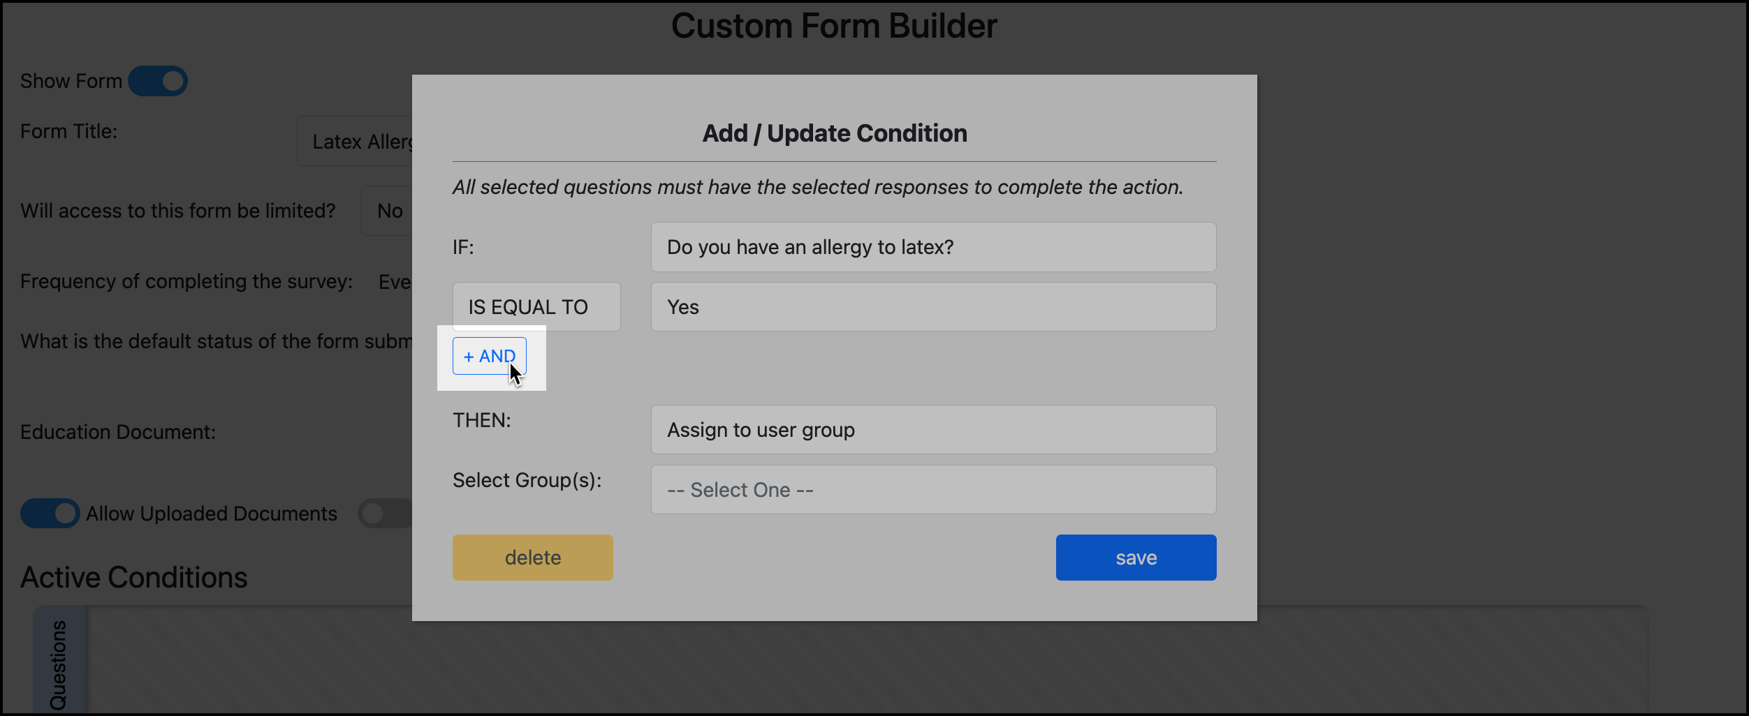Click the Do you have an allergy to latex field
This screenshot has height=716, width=1749.
tap(932, 246)
